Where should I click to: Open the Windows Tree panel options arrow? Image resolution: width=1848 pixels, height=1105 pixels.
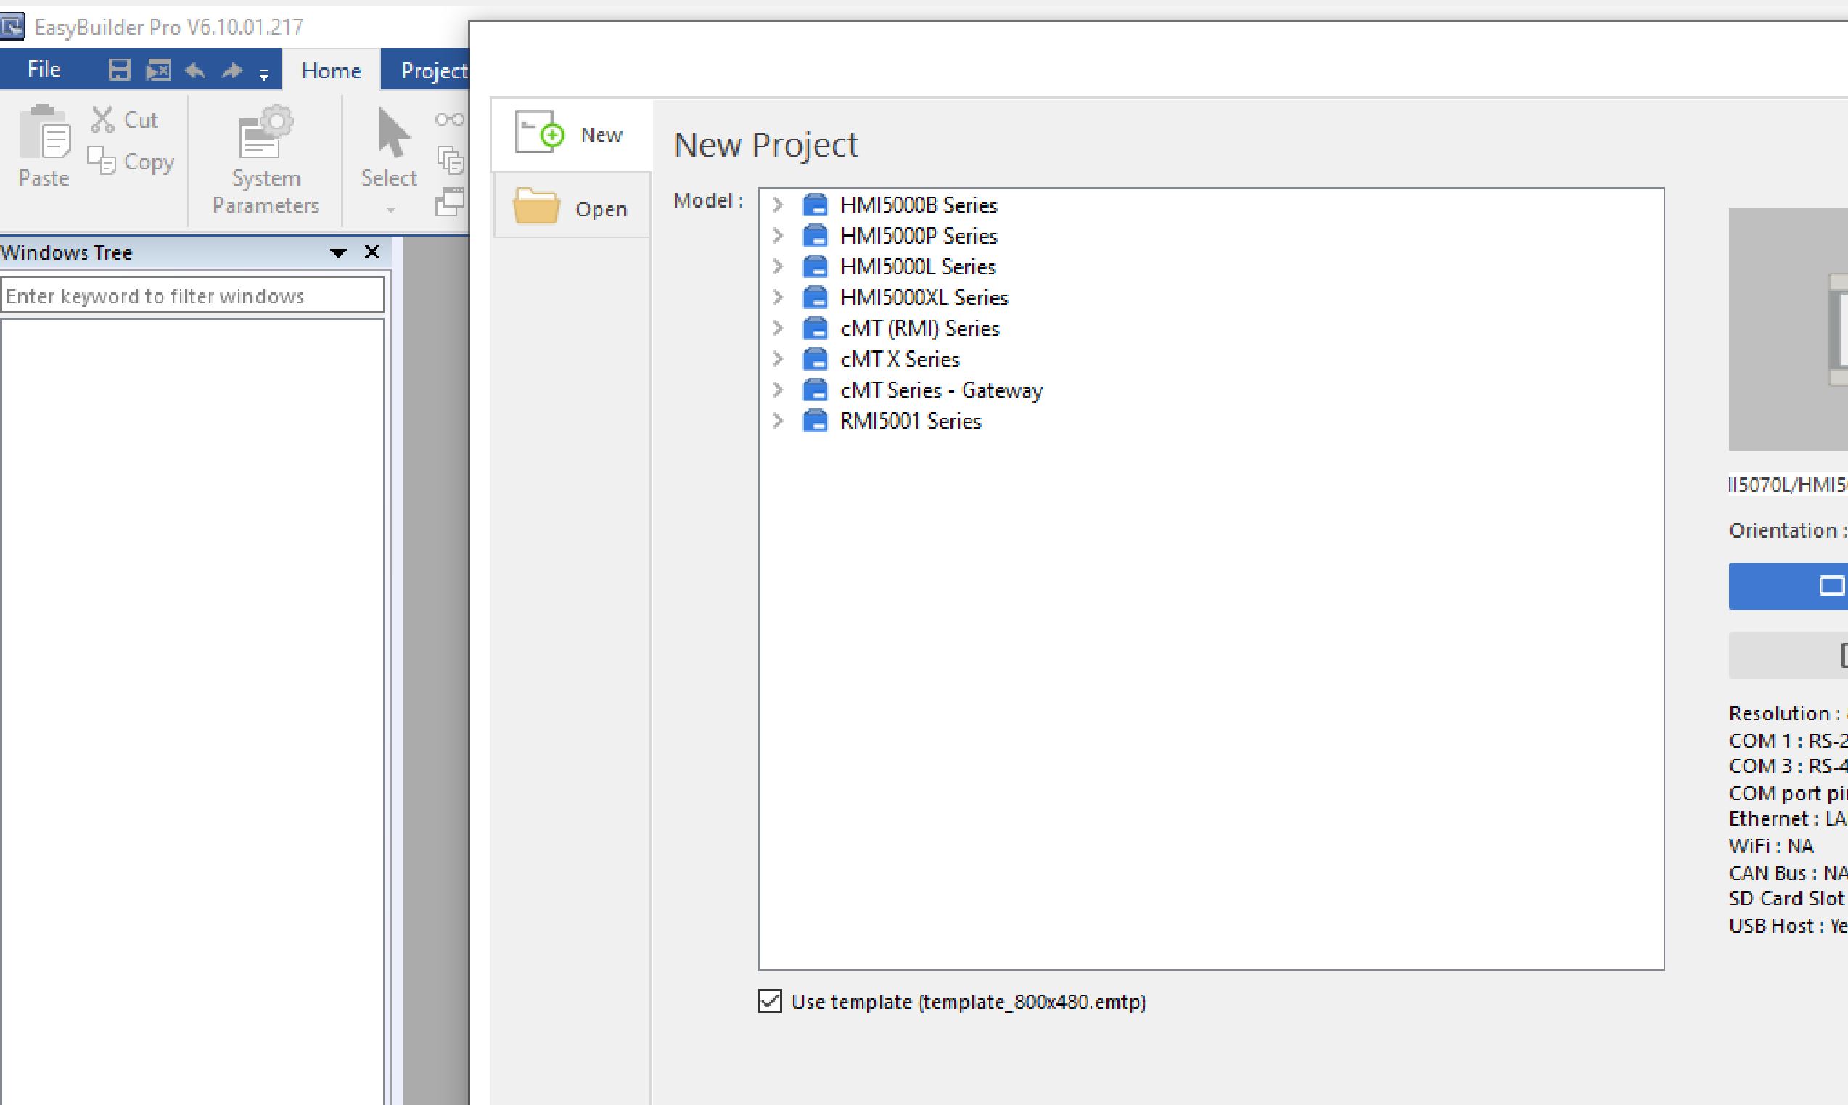[x=338, y=253]
